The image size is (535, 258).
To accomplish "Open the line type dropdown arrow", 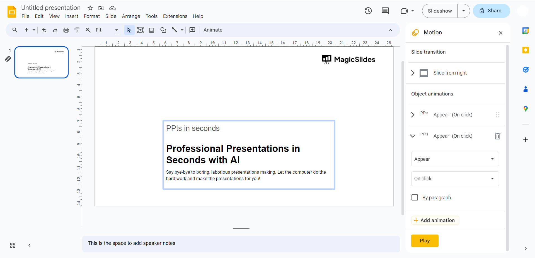I will pos(182,30).
